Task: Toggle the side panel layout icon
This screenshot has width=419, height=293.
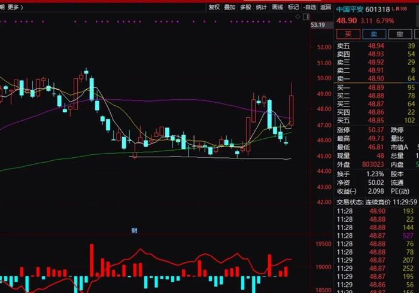Action: (x=306, y=17)
